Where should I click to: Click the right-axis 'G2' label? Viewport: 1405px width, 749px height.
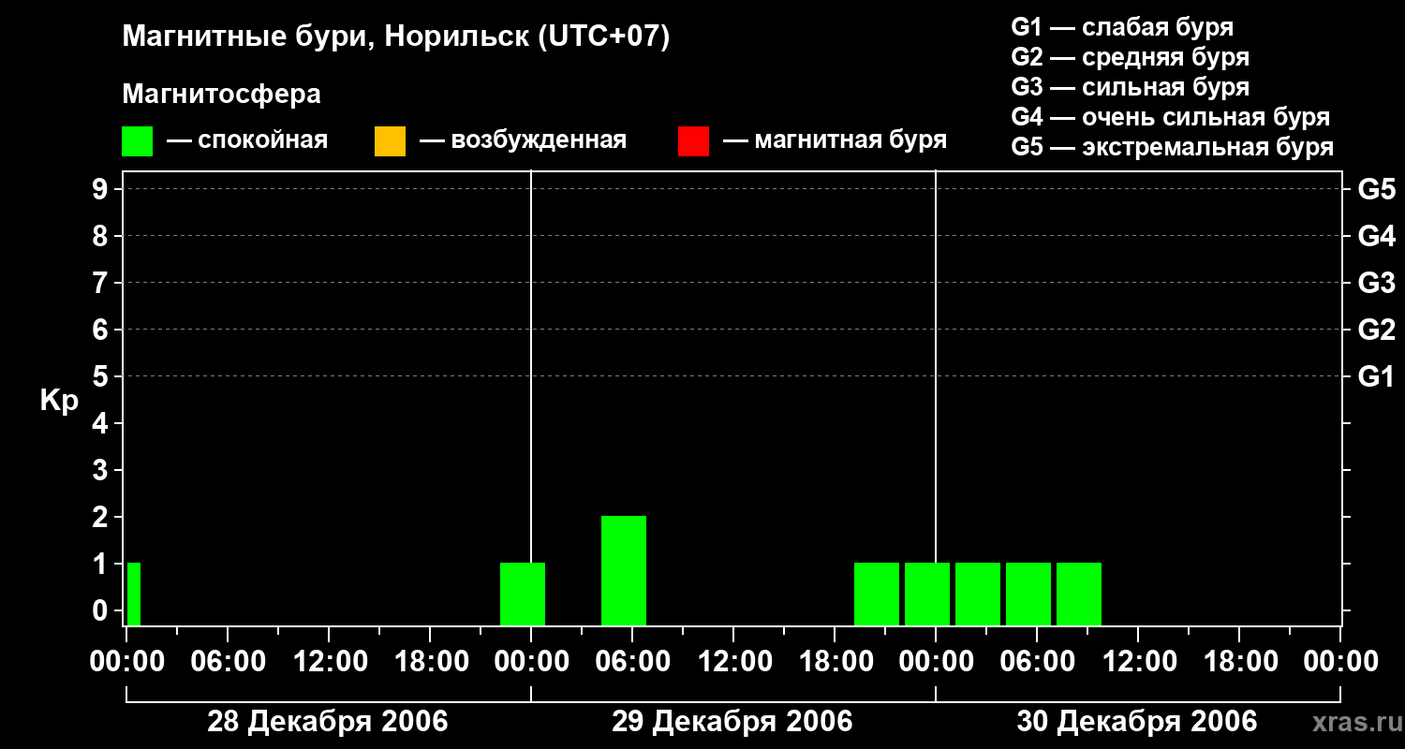(1377, 330)
